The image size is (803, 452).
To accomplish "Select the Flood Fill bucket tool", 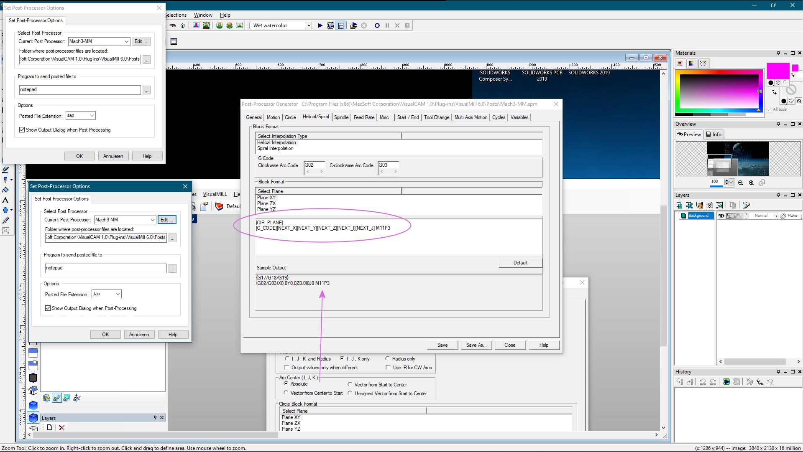I will pyautogui.click(x=5, y=190).
